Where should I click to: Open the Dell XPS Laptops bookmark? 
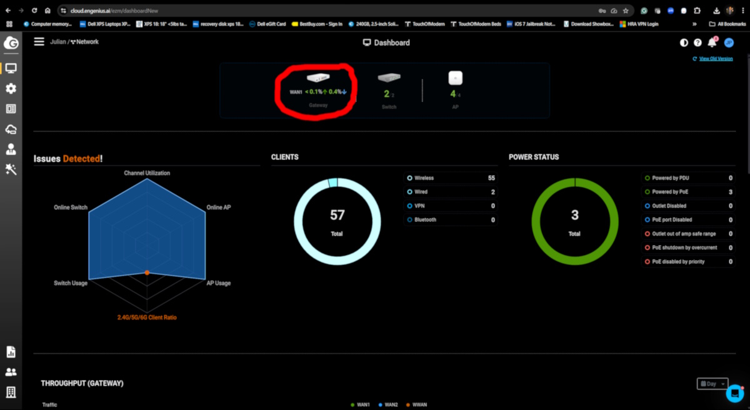coord(105,24)
